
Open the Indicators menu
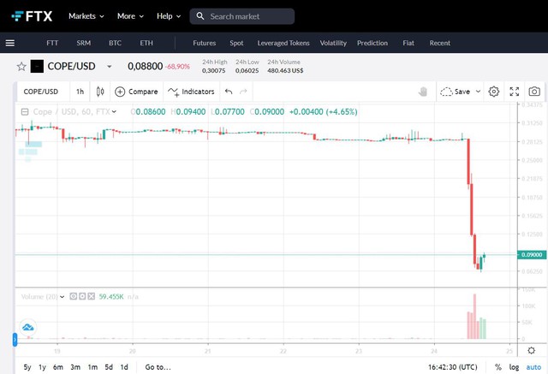pyautogui.click(x=191, y=92)
